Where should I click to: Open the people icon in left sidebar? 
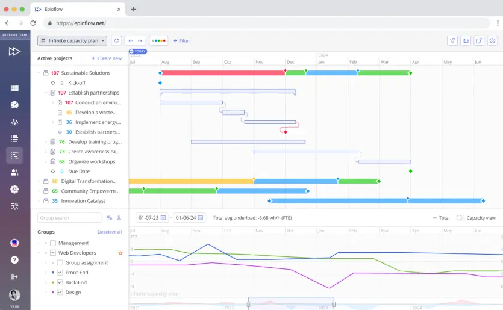14,172
